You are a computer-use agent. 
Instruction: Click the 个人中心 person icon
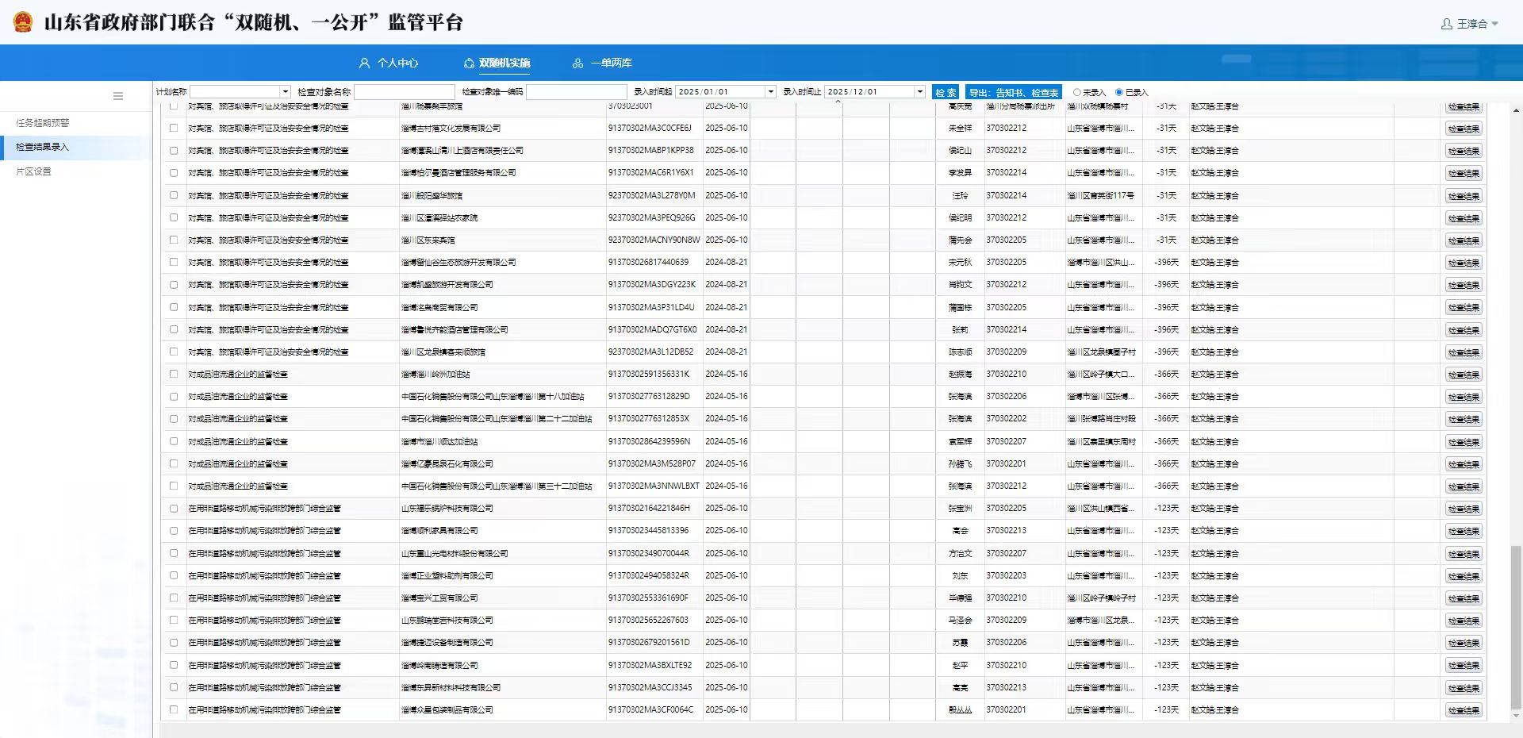[x=364, y=63]
